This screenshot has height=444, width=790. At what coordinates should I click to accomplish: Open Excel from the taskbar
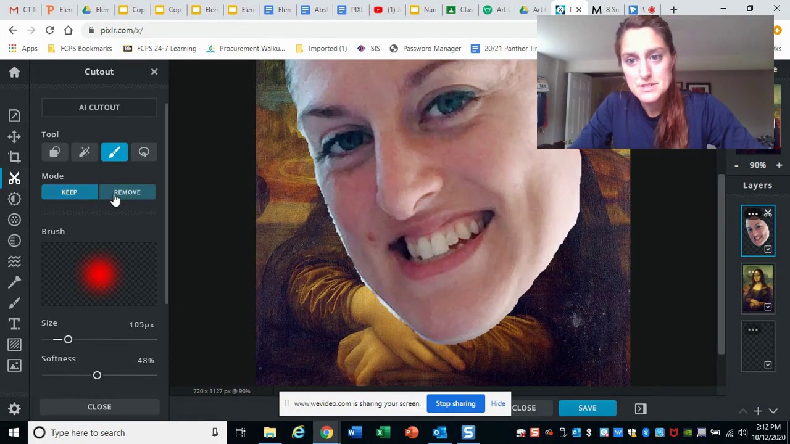click(383, 432)
